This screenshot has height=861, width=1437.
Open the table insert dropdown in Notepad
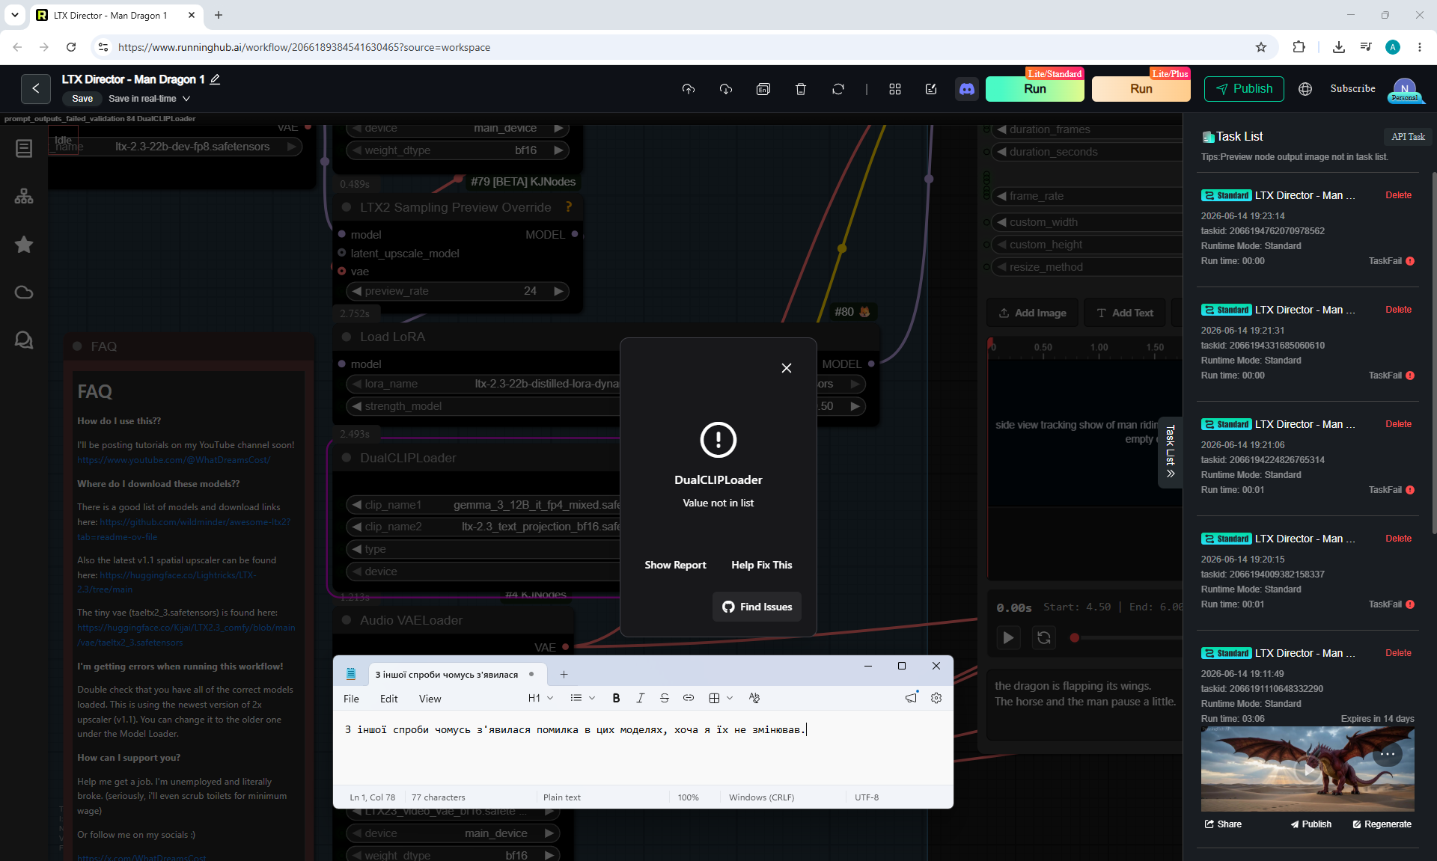click(x=721, y=698)
